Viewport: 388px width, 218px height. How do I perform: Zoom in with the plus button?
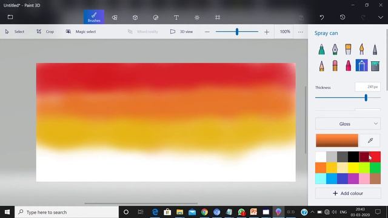tap(267, 32)
